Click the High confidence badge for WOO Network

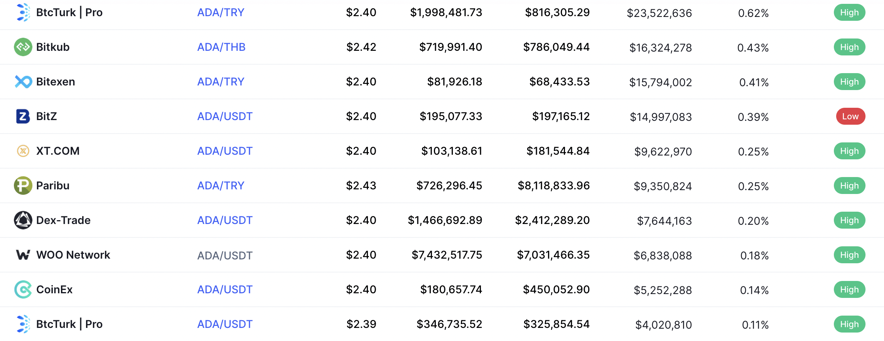849,255
